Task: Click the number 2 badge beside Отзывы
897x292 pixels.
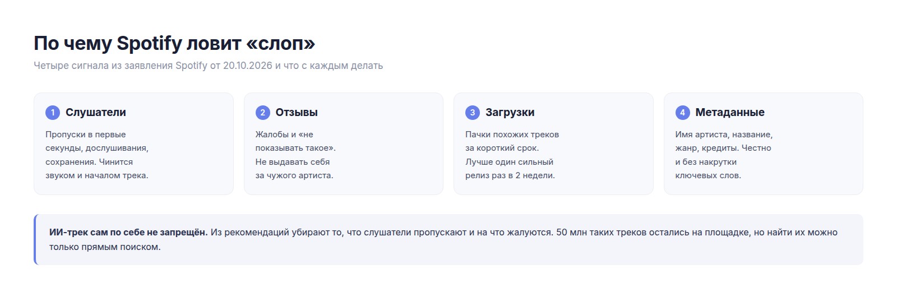Action: (262, 113)
